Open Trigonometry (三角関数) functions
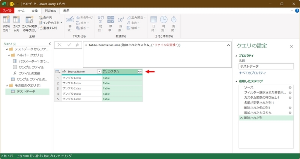This screenshot has width=300, height=159. point(136,18)
